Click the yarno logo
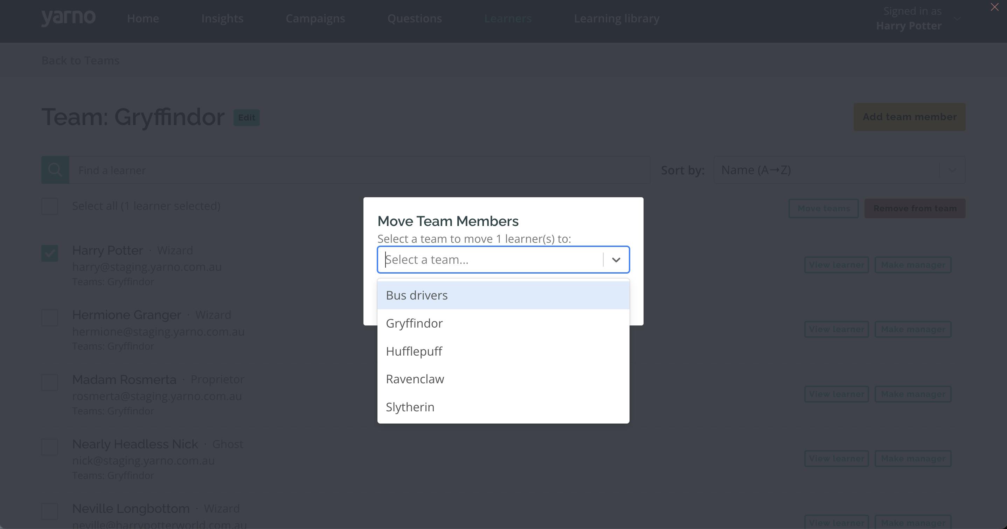This screenshot has width=1007, height=529. point(68,18)
